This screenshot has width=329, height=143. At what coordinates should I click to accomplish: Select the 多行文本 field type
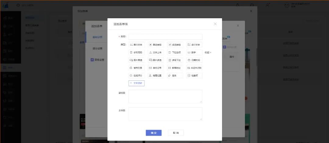point(194,45)
